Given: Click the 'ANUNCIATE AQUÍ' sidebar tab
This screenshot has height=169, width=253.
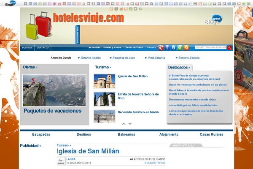Looking at the screenshot, I should 186,145.
